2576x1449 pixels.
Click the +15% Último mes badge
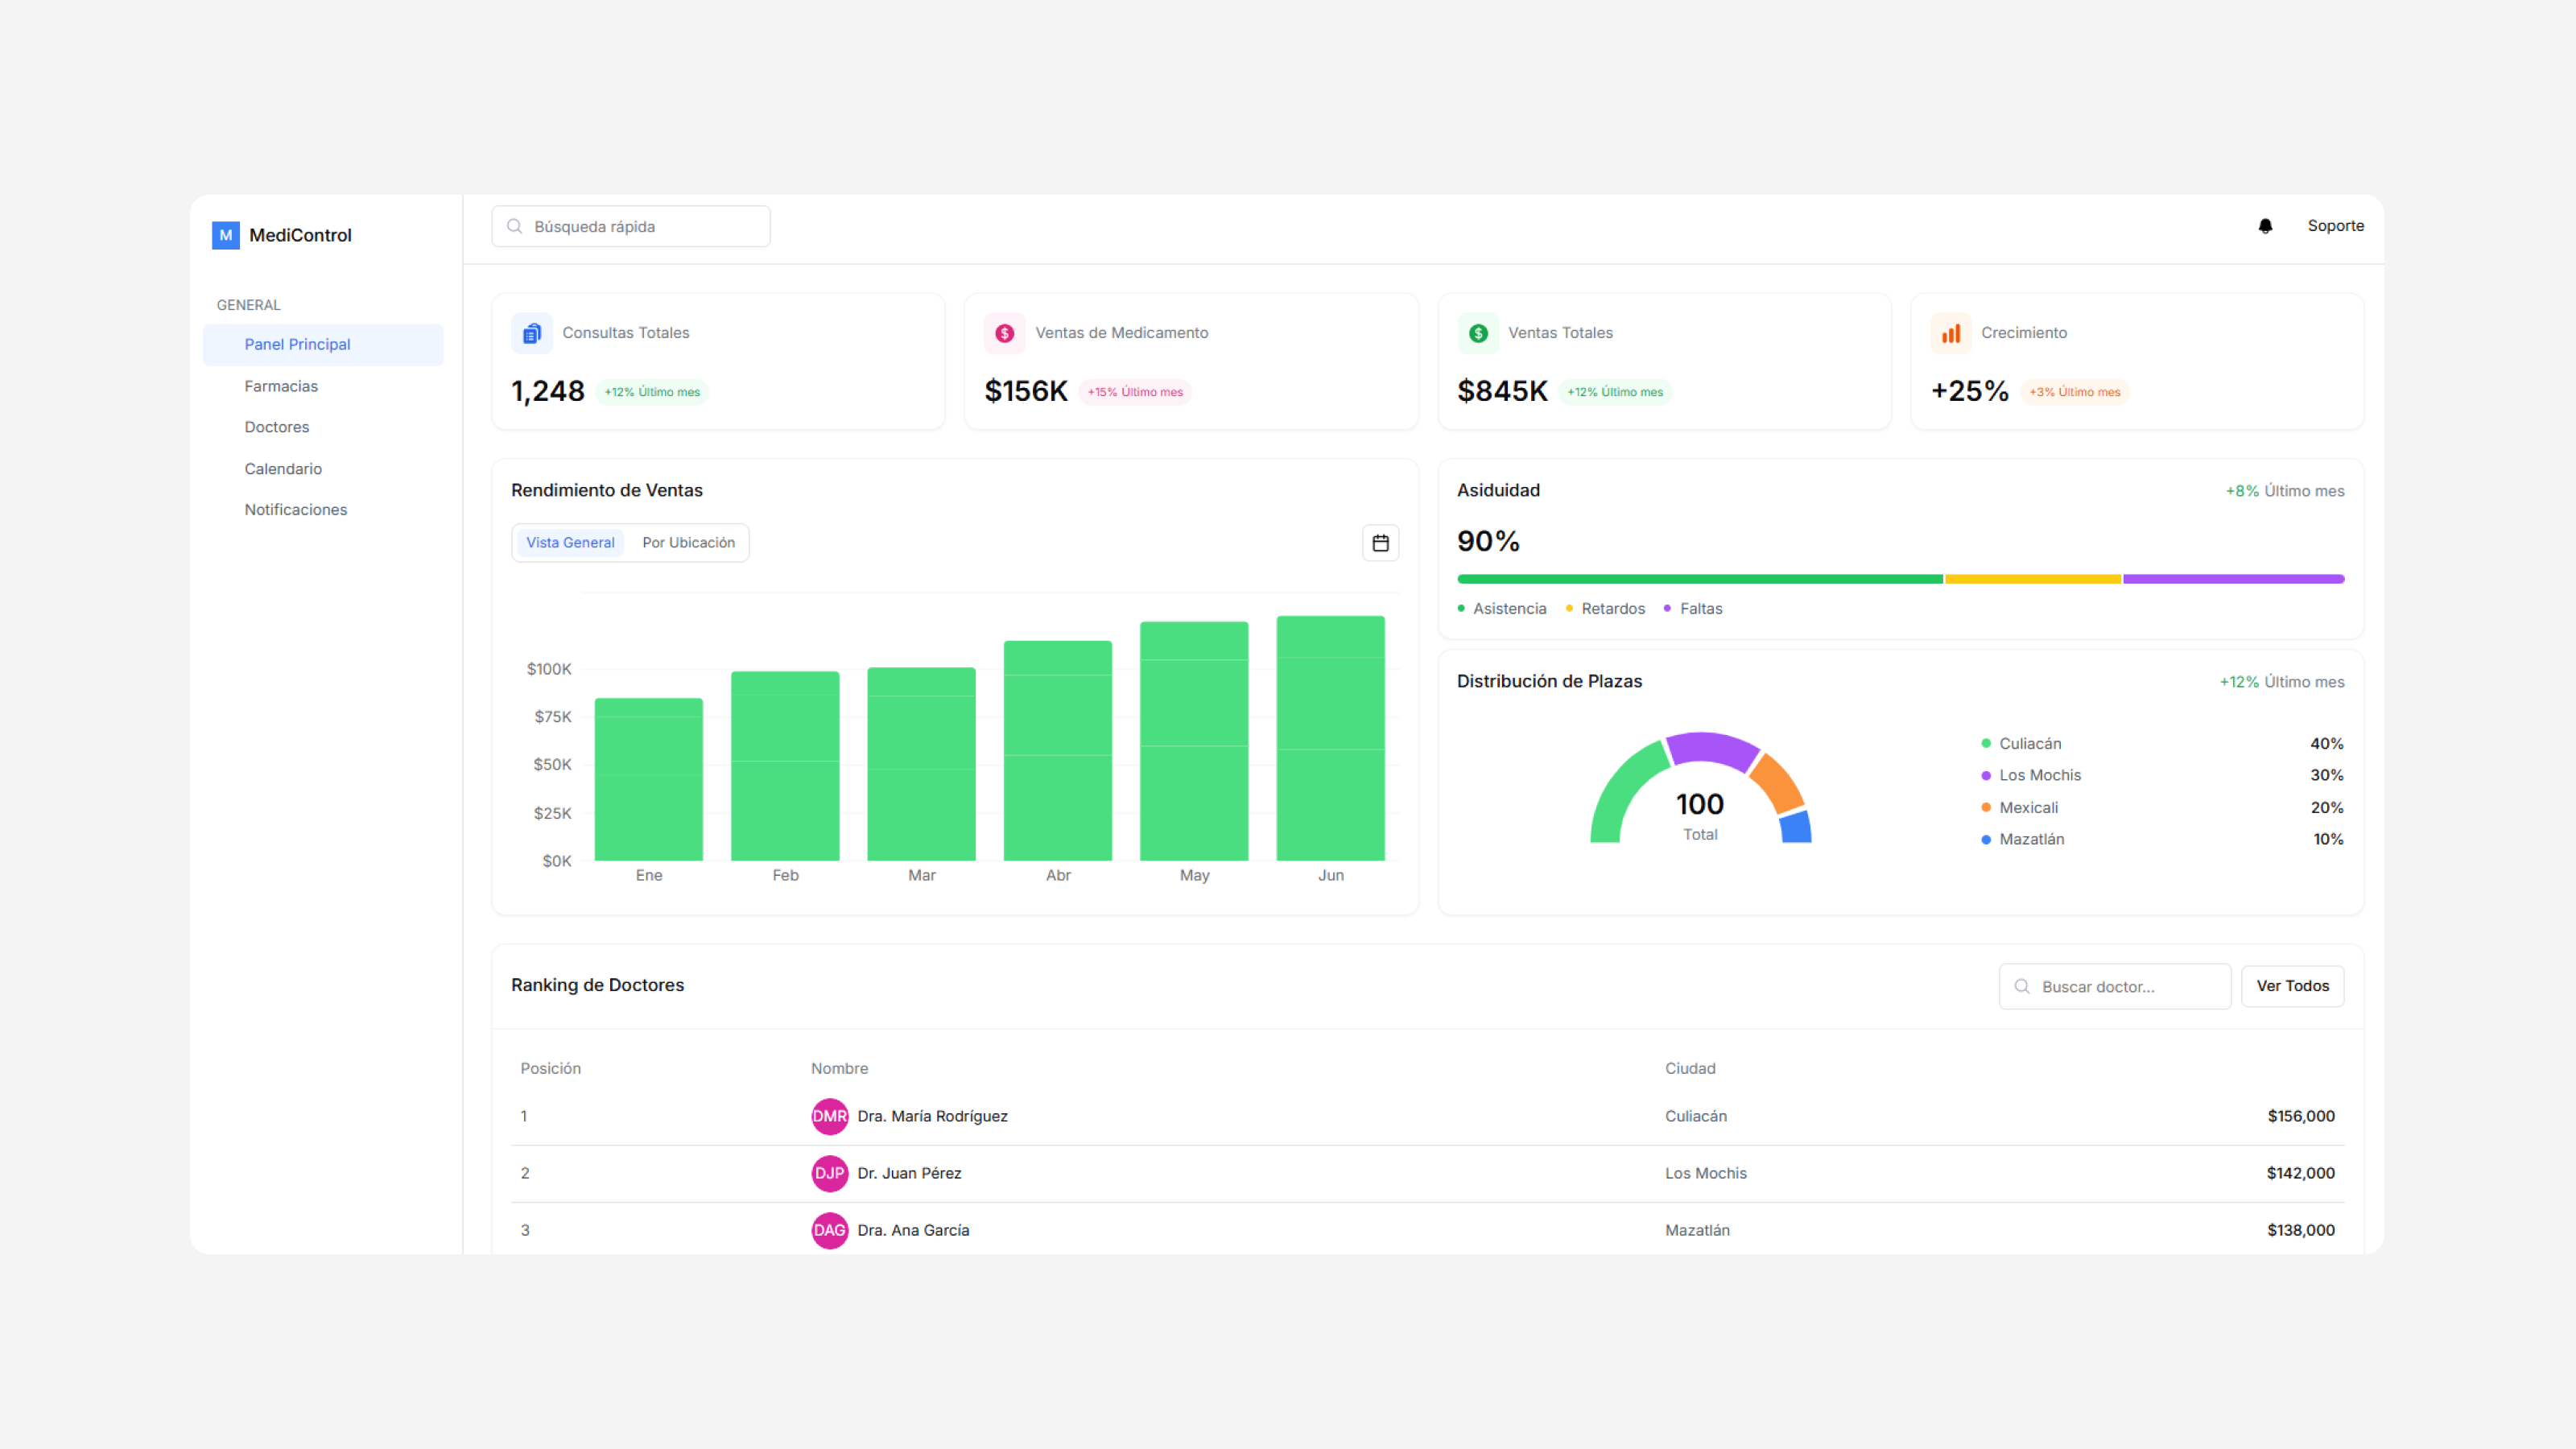1135,392
